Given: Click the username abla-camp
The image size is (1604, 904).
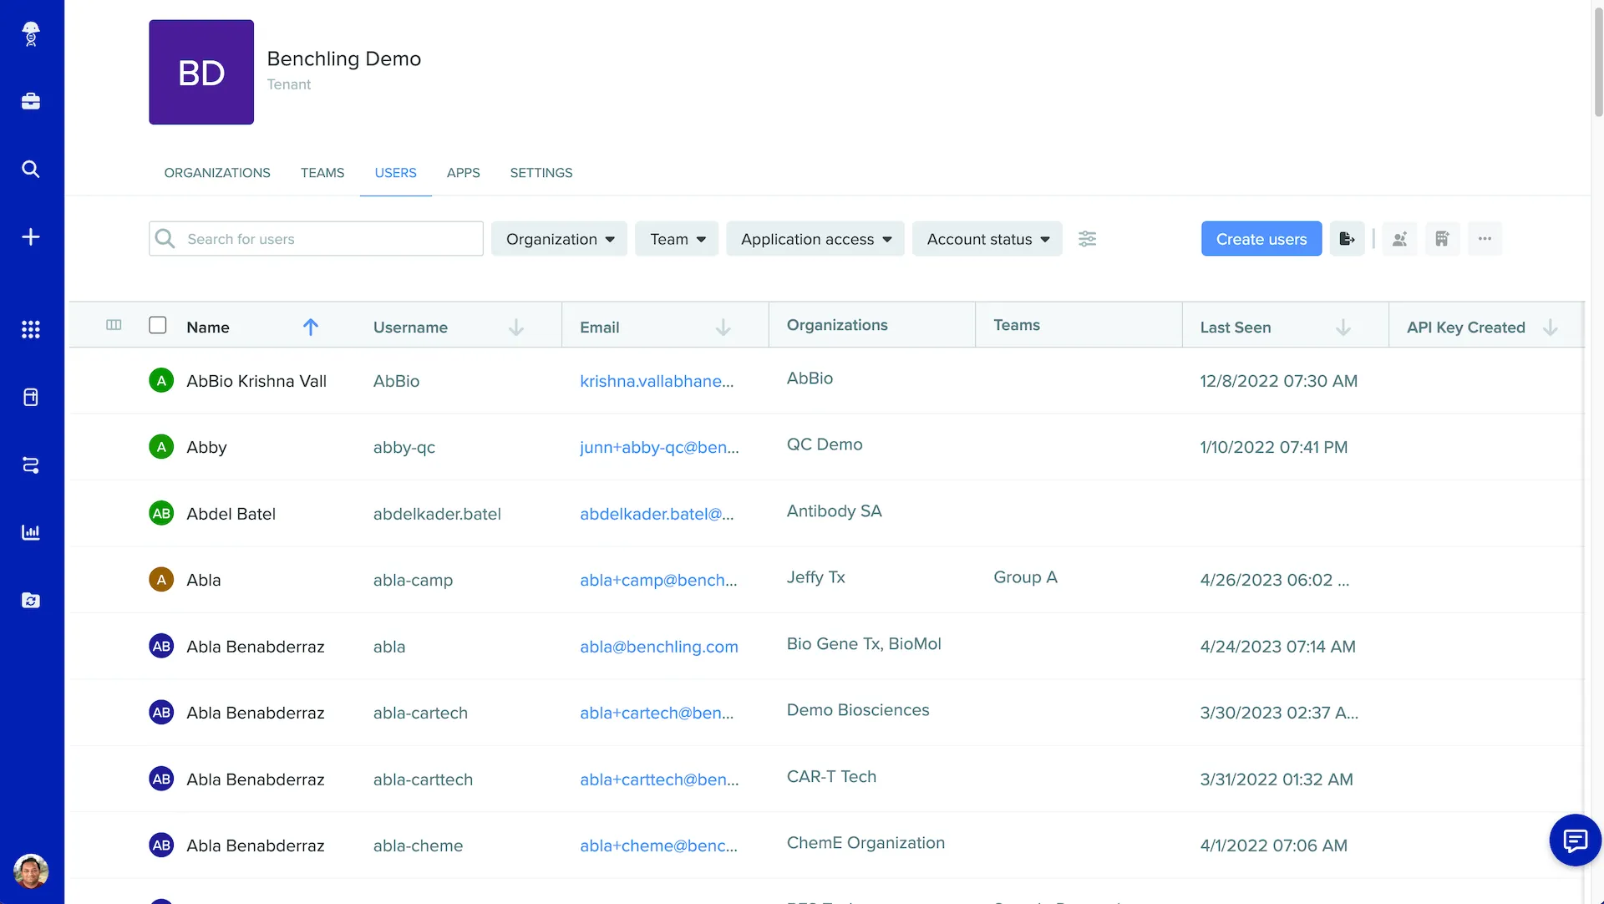Looking at the screenshot, I should [413, 580].
